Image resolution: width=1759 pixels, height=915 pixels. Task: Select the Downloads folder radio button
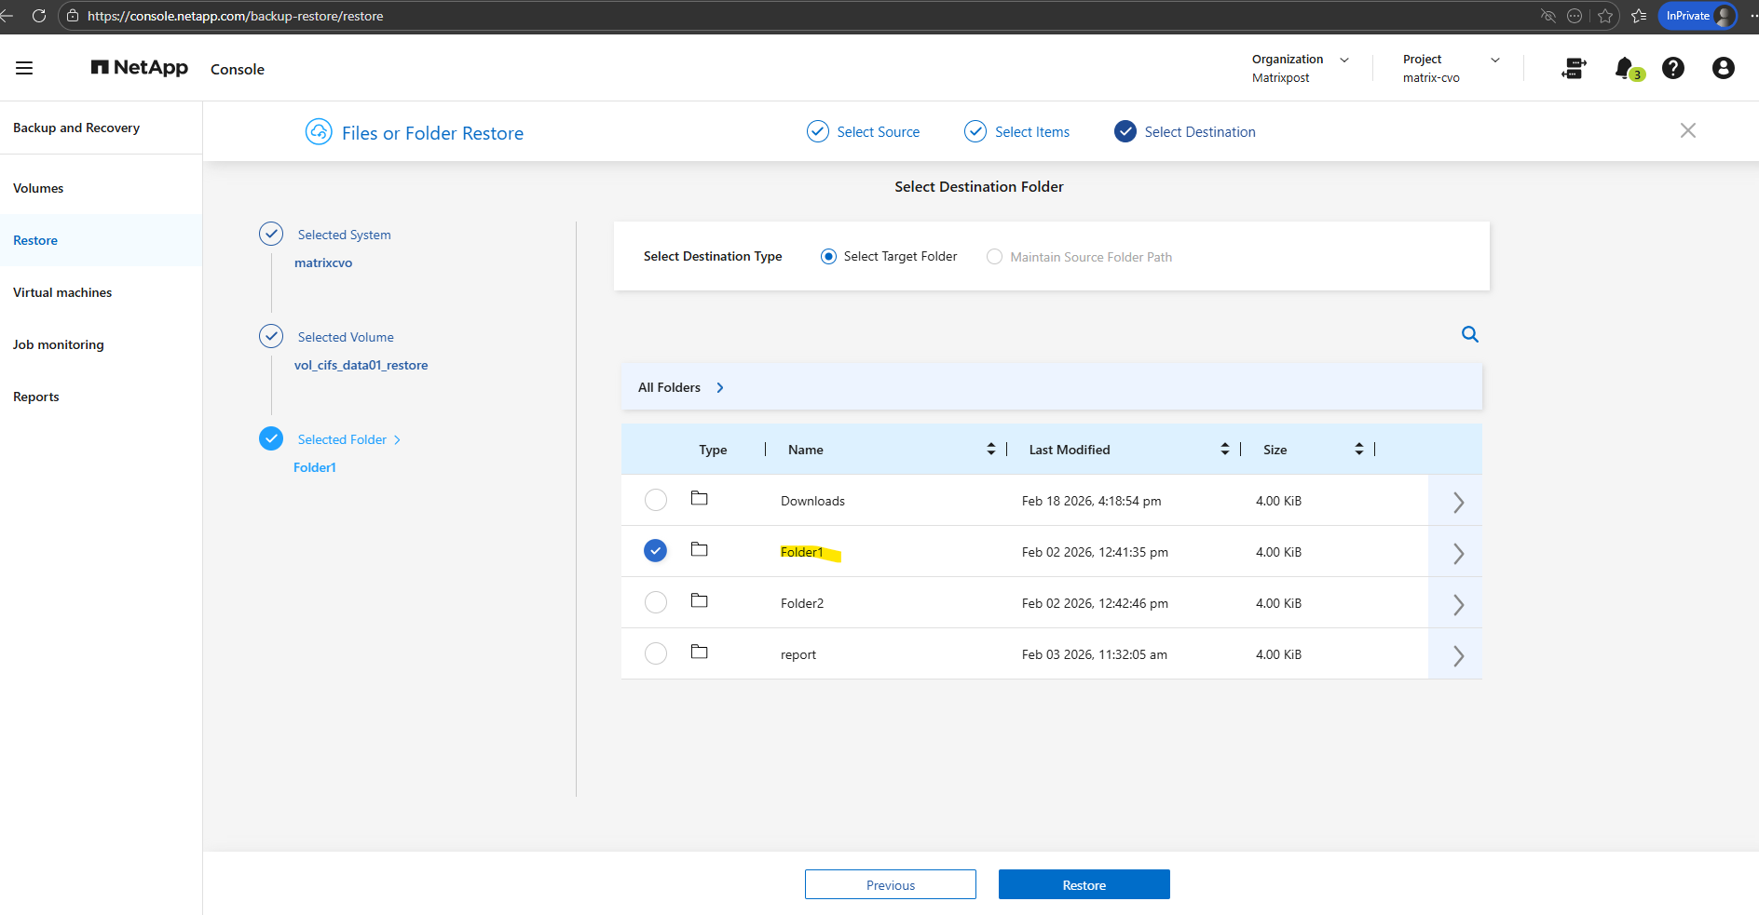tap(656, 500)
